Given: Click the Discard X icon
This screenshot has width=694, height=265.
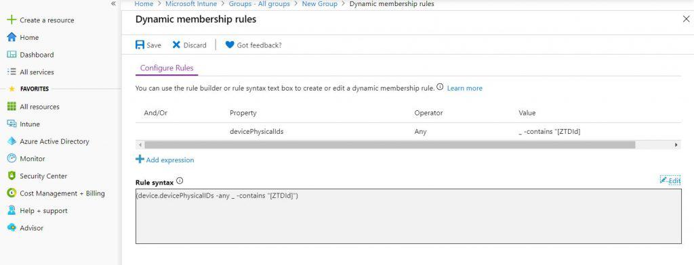Looking at the screenshot, I should tap(176, 45).
